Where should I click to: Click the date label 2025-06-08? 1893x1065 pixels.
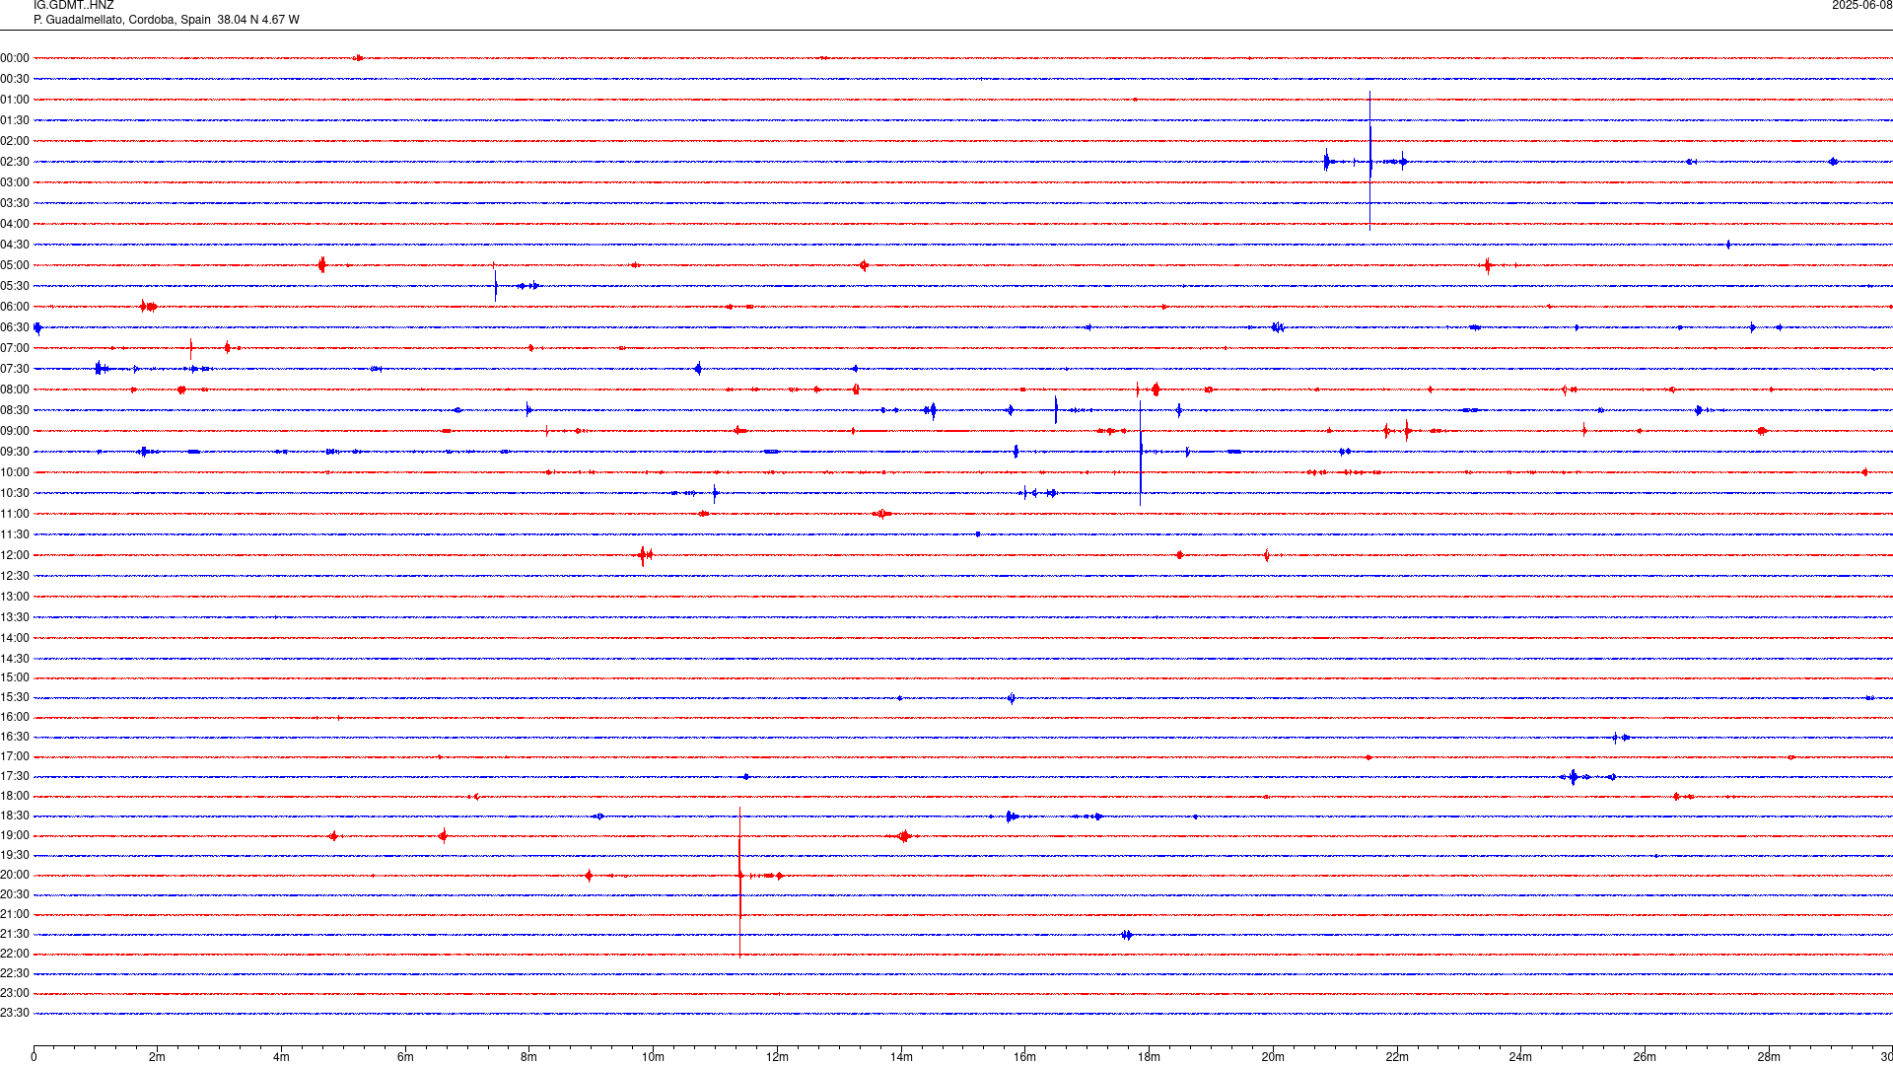(x=1861, y=5)
